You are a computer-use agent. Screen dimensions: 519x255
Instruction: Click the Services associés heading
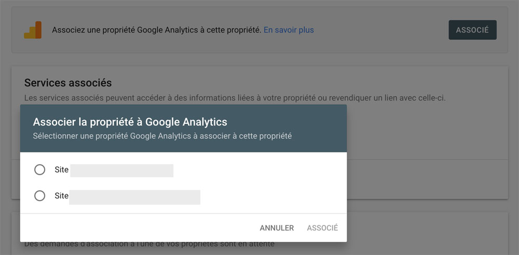[68, 83]
